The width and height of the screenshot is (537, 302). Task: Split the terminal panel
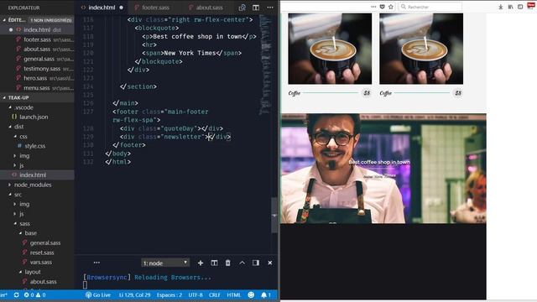214,263
